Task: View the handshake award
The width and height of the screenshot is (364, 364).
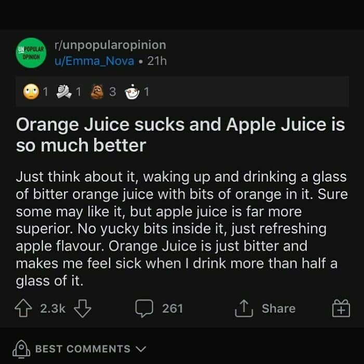Action: (64, 92)
